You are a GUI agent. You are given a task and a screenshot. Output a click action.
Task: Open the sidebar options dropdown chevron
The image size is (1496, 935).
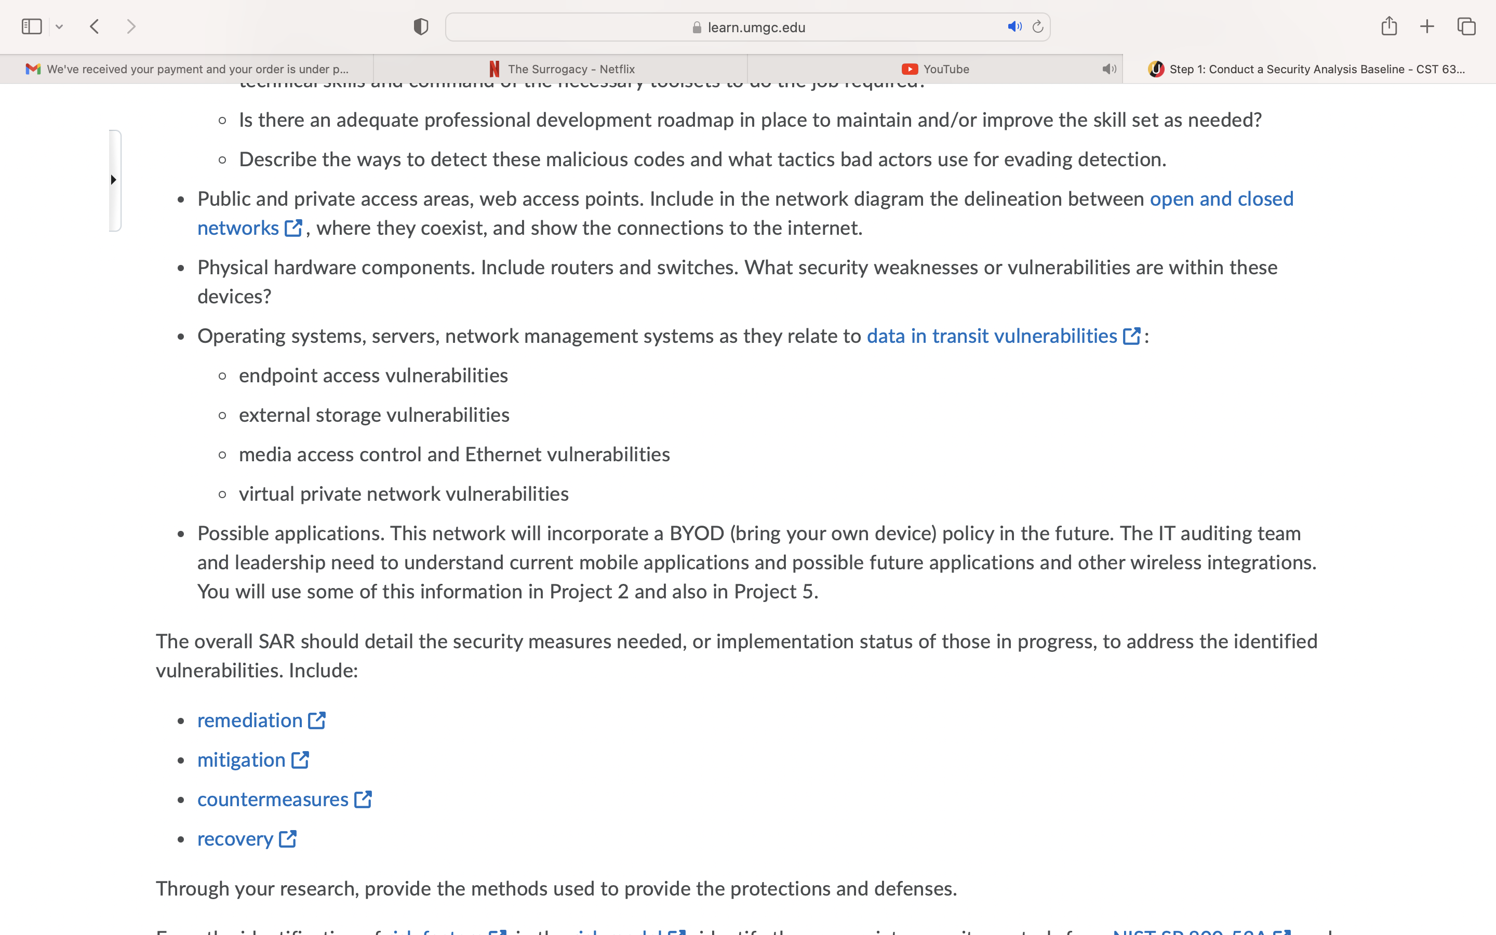59,26
